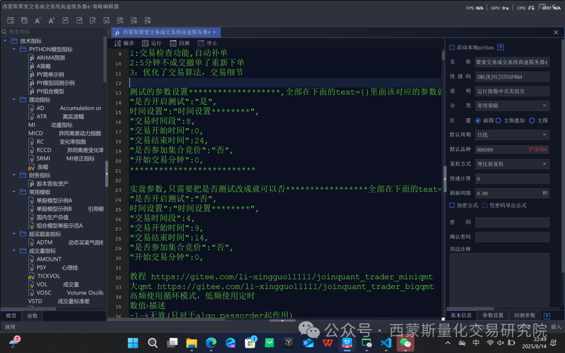Viewport: 565px width, 353px height.
Task: Select PY模型回测示例 in the tree
Action: pos(55,83)
